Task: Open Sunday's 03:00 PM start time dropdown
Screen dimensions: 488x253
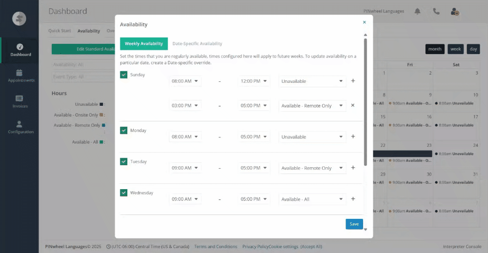Action: coord(185,106)
